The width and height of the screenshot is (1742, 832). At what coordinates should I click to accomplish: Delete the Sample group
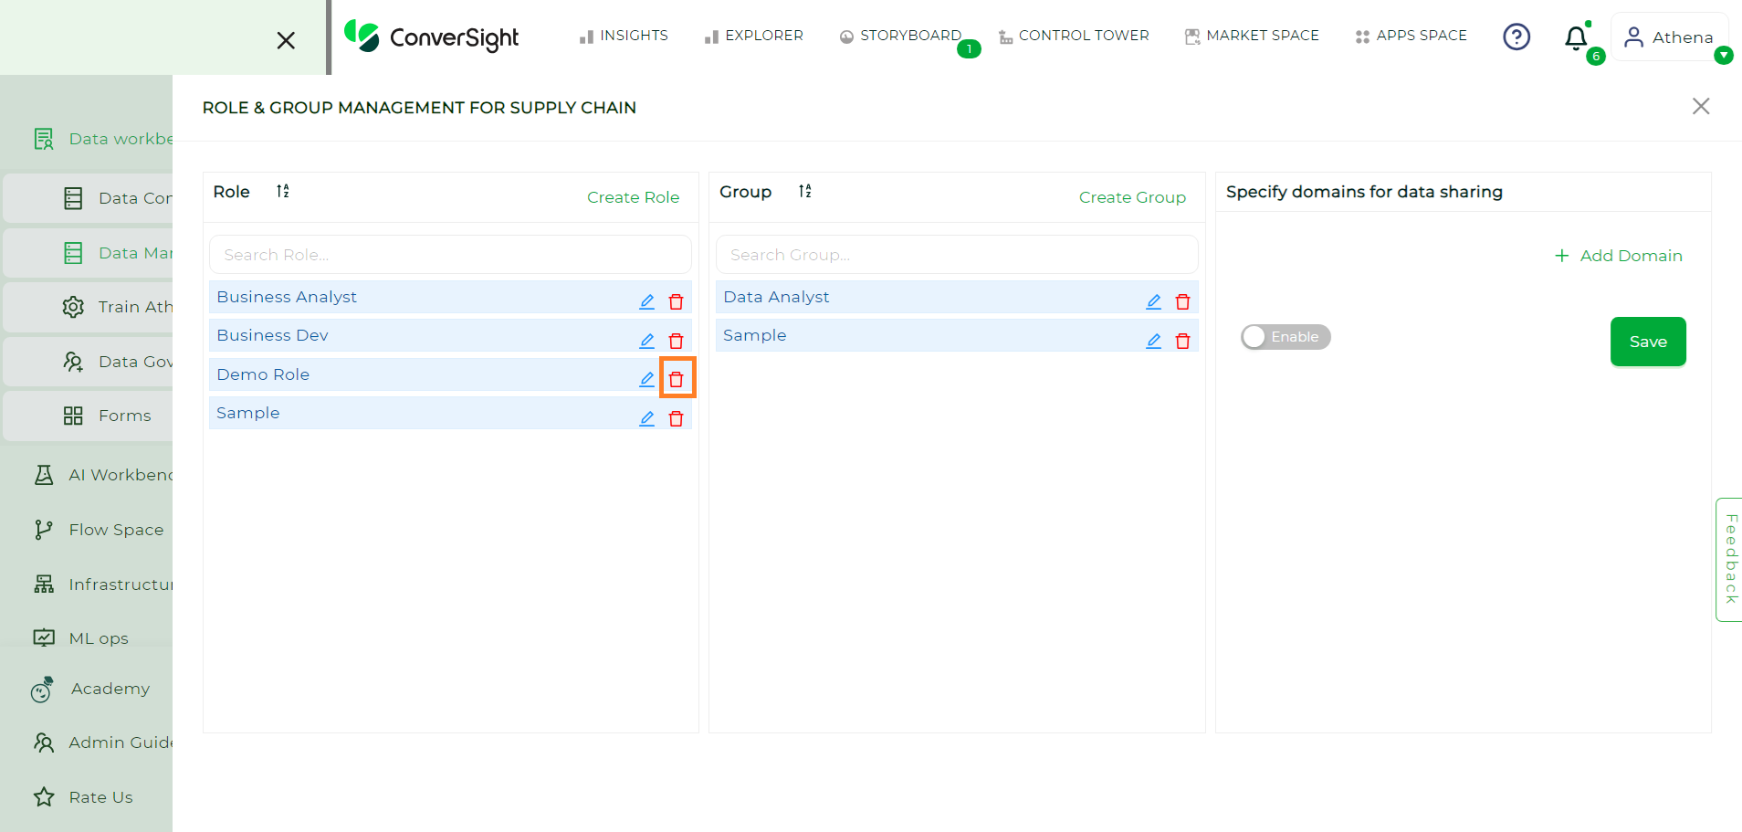(x=1183, y=341)
